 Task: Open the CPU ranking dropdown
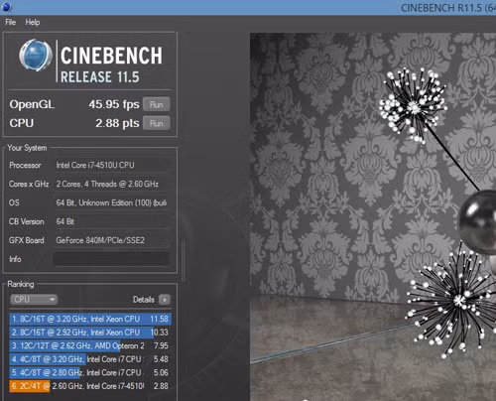click(34, 300)
